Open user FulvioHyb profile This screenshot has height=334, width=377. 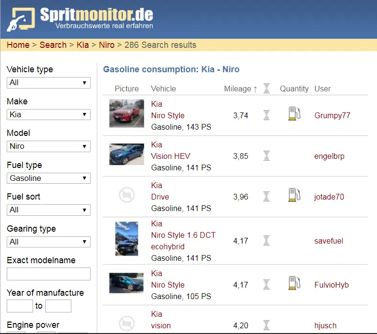(x=331, y=285)
